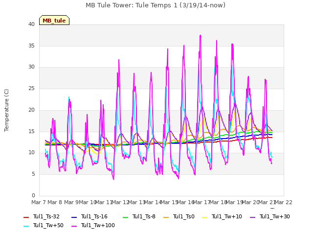This screenshot has width=313, height=235.
Task: Click the 5 y-axis tick label
Action: 33,174
